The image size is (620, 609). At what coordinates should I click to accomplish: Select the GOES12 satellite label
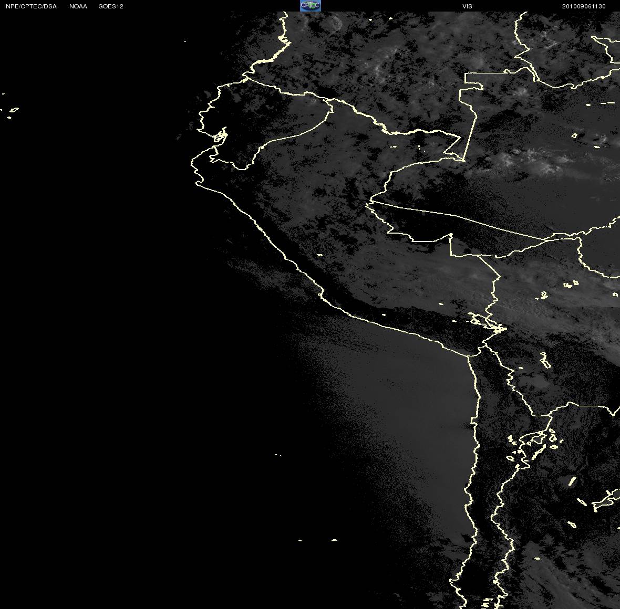pyautogui.click(x=111, y=6)
